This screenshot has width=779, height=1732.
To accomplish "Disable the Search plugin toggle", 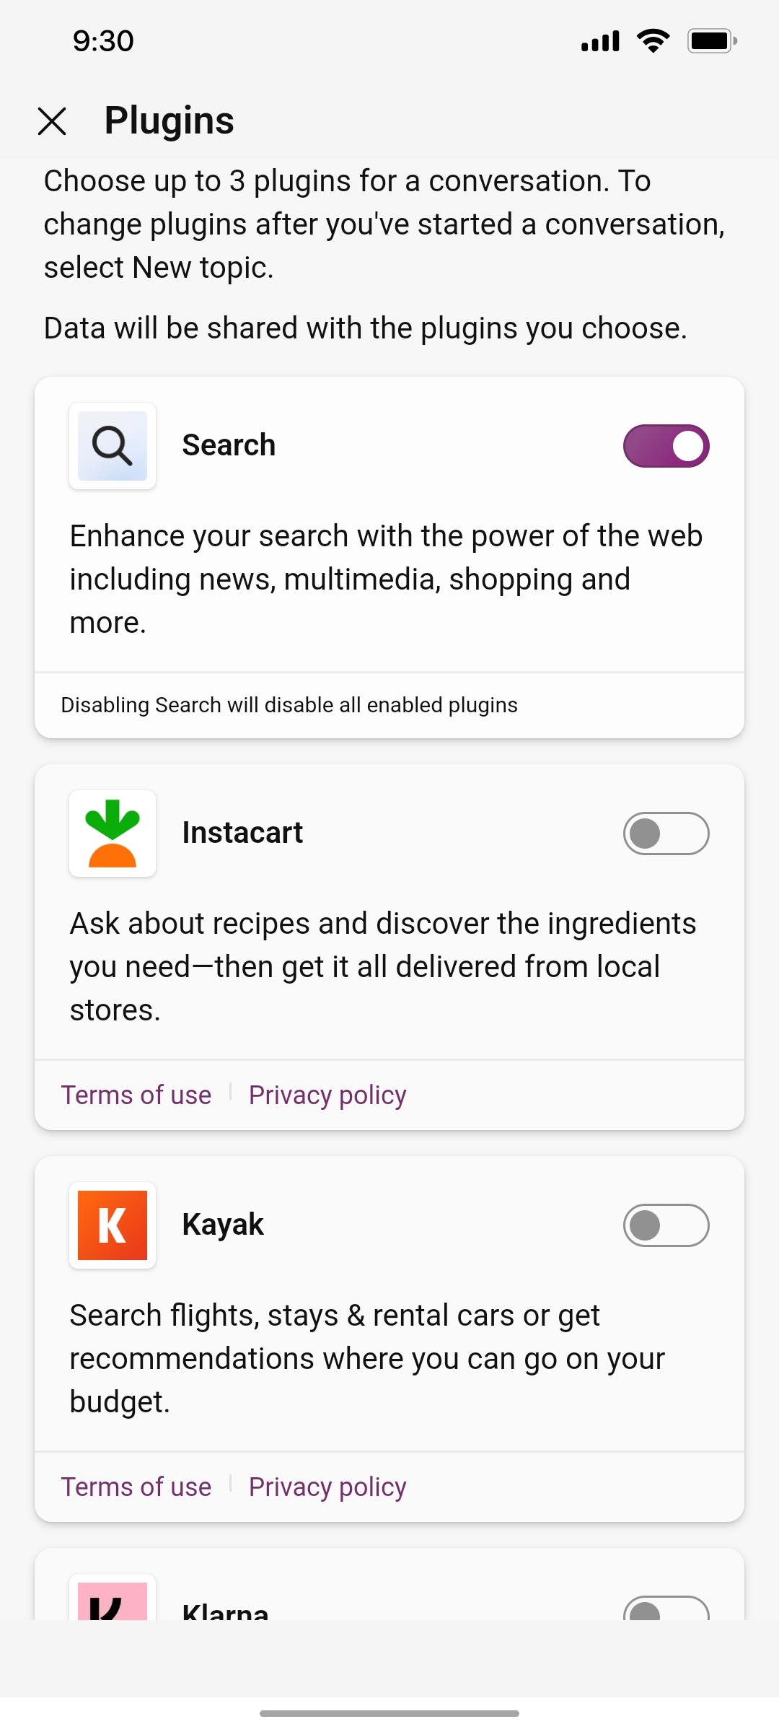I will [x=666, y=445].
